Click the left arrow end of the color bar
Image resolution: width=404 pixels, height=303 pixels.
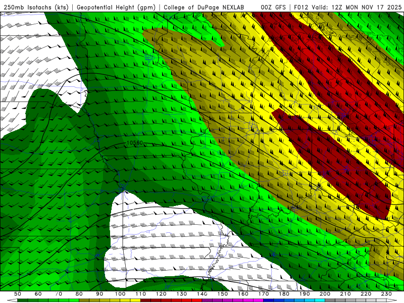click(x=12, y=300)
